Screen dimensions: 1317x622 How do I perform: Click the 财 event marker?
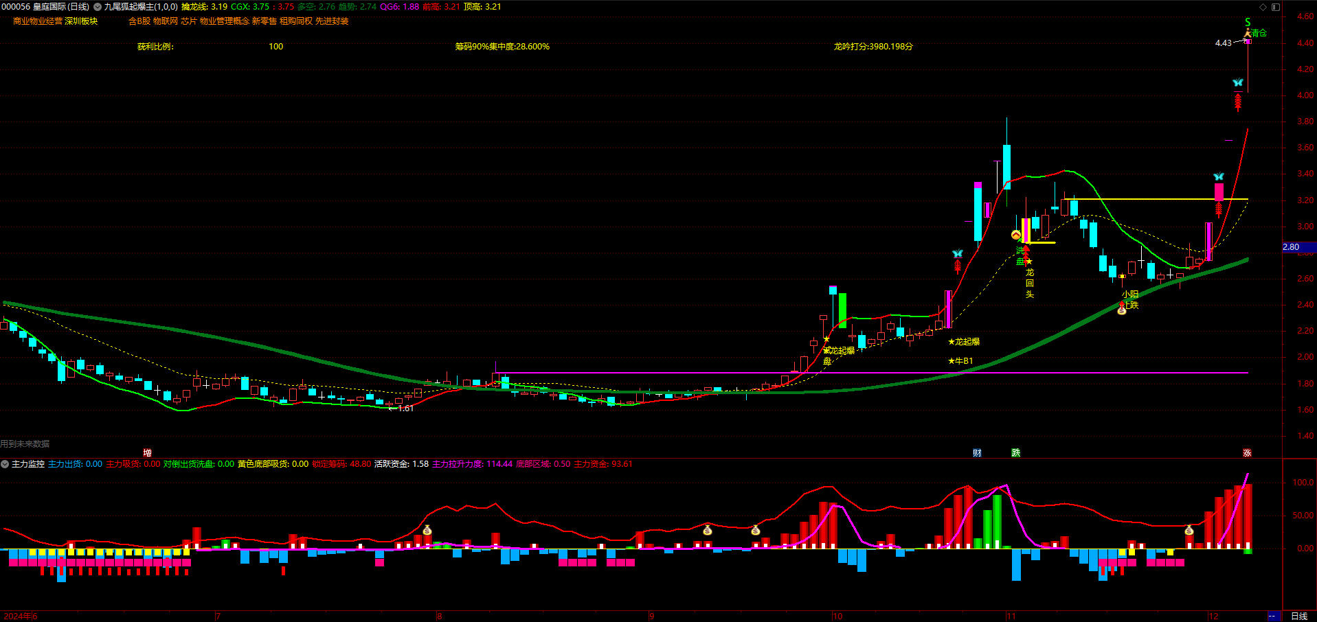(x=977, y=453)
